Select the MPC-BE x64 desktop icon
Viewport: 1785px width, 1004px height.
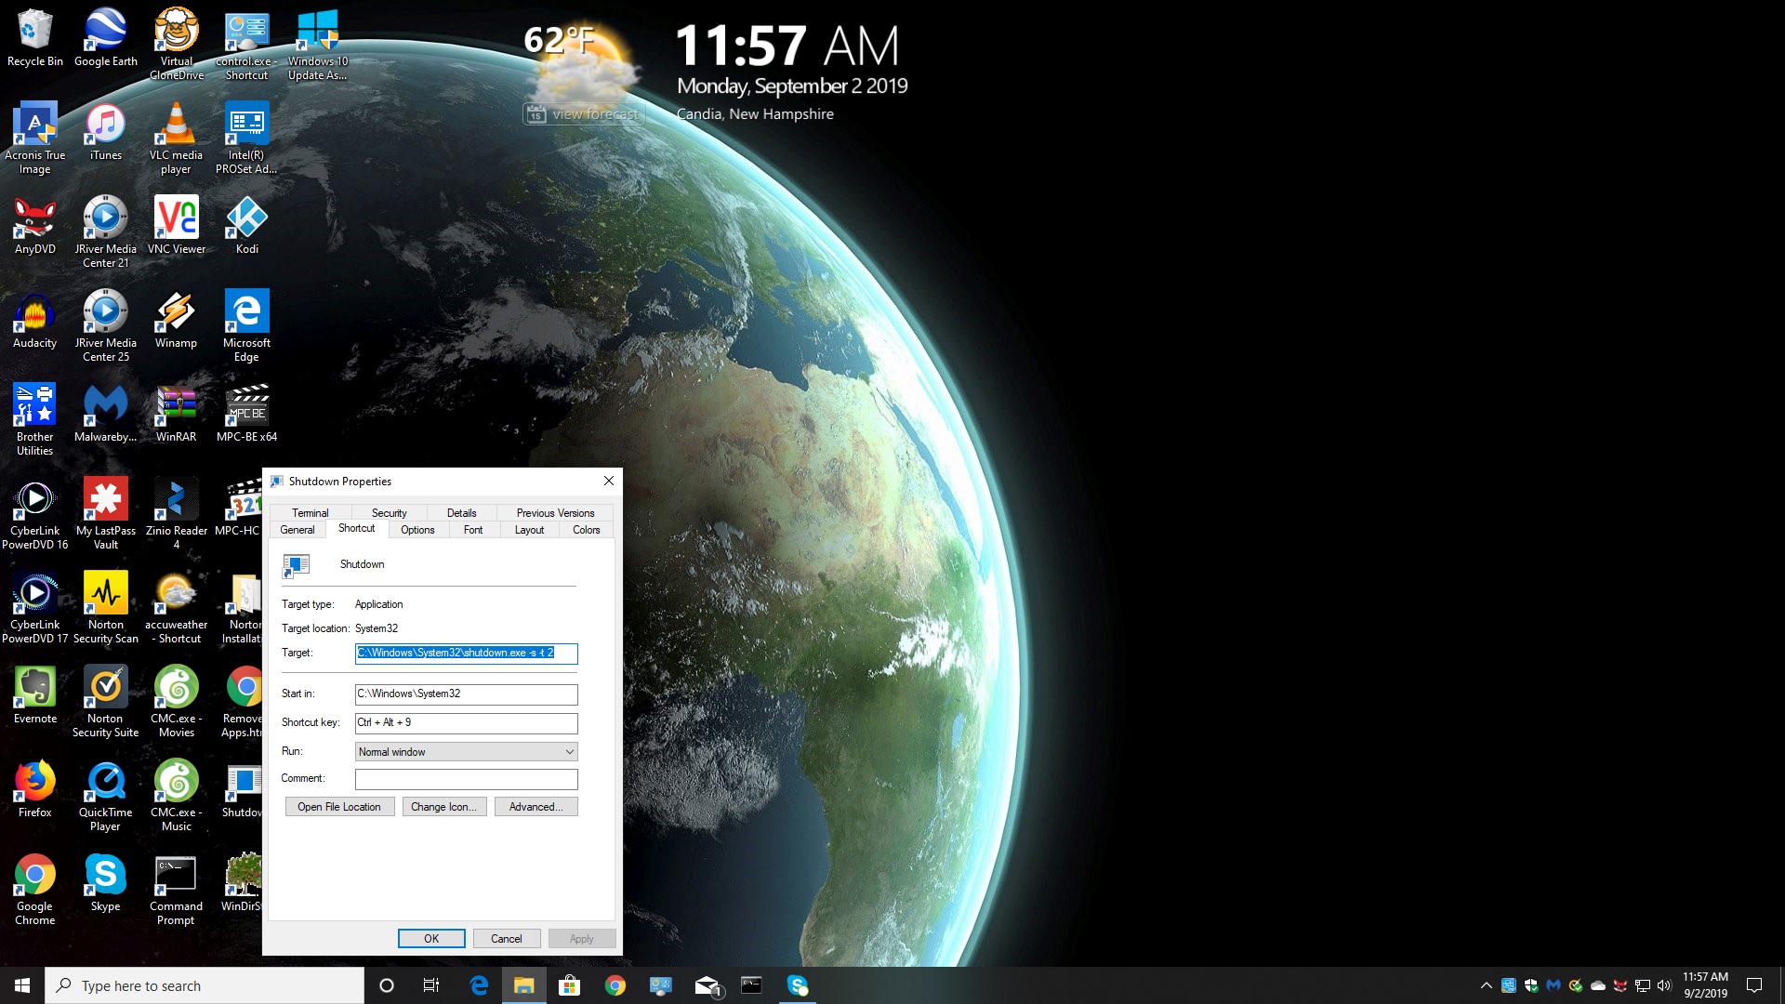(x=246, y=414)
